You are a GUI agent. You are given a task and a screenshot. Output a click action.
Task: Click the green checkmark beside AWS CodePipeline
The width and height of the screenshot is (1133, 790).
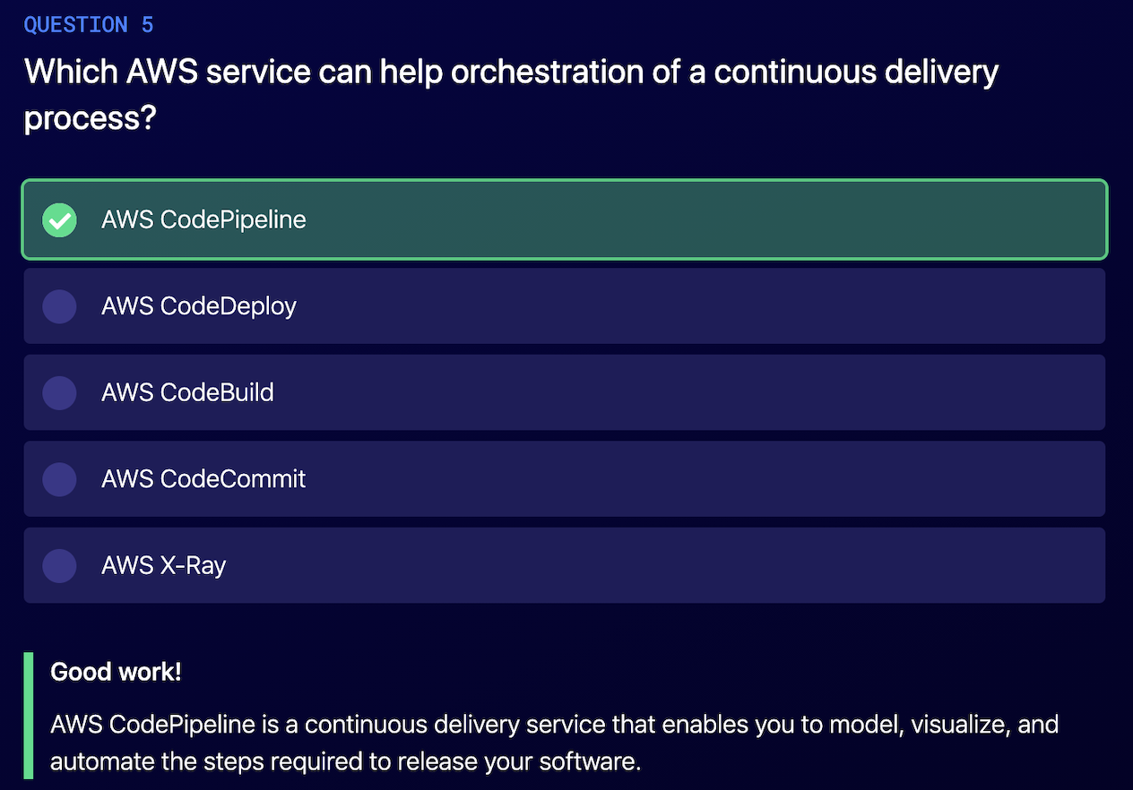click(x=59, y=219)
